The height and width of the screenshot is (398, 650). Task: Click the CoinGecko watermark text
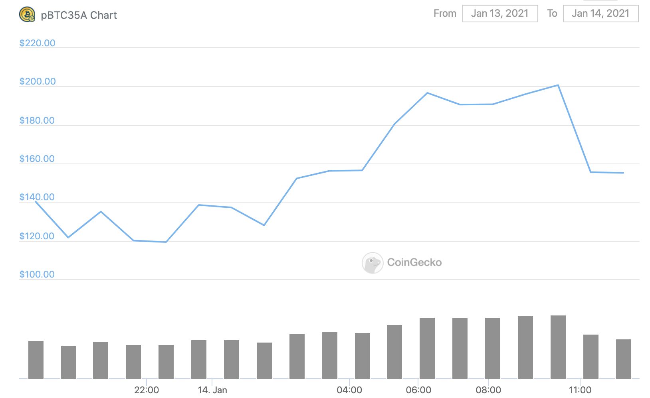click(x=414, y=262)
